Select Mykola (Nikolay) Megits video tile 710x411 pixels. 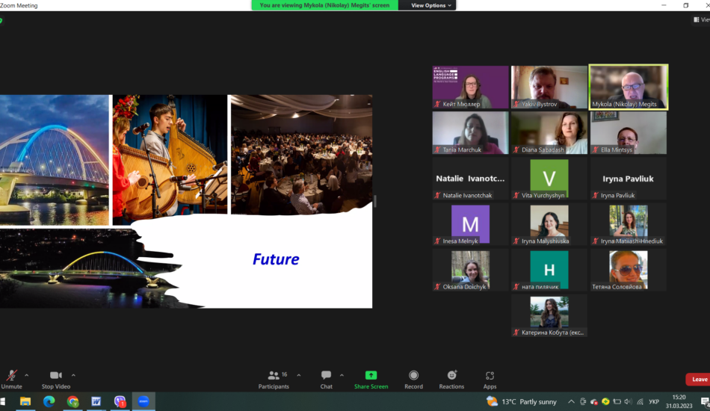[x=628, y=87]
